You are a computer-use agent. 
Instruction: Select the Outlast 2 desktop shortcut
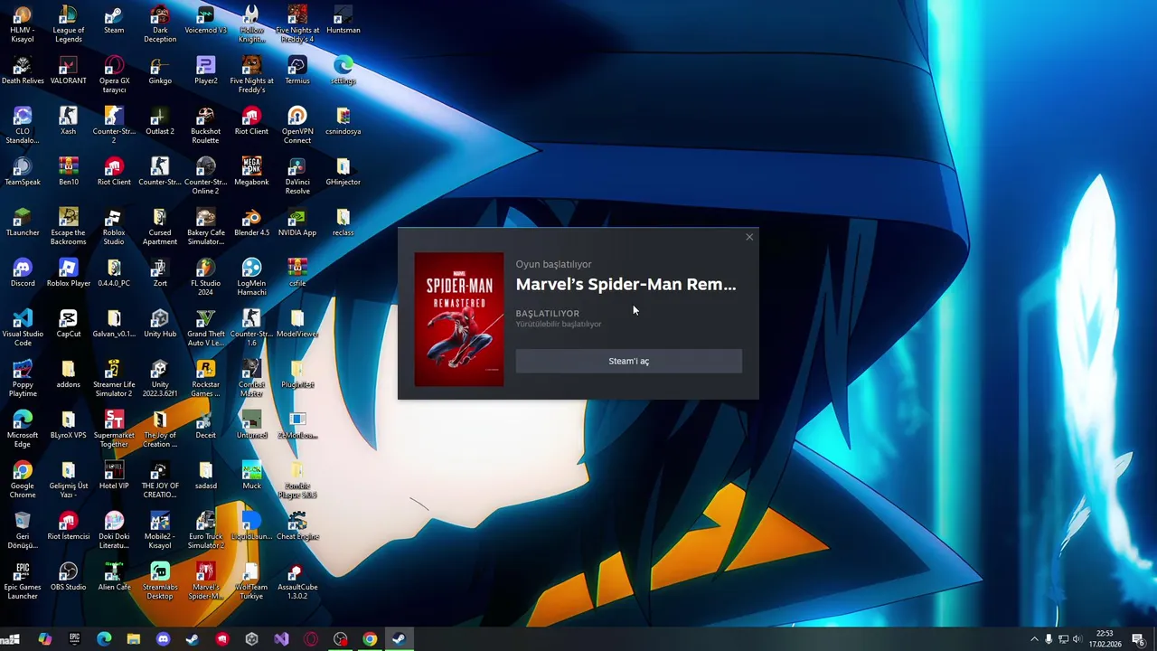[x=160, y=121]
